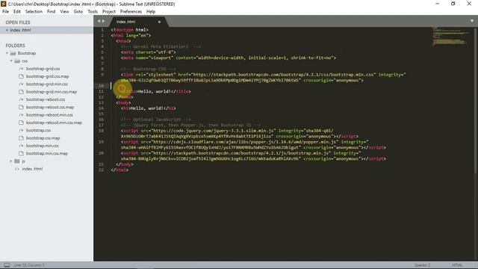Open bootstrap-reboot.min.css file
This screenshot has width=478, height=269.
click(49, 115)
